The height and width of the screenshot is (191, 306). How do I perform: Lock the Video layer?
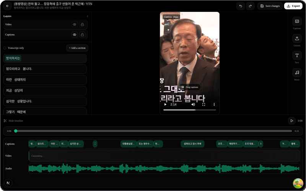(x=82, y=24)
